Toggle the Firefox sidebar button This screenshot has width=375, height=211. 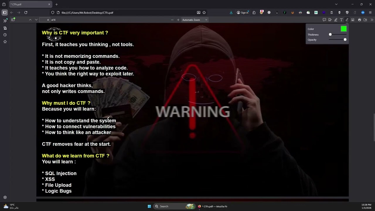[4, 13]
